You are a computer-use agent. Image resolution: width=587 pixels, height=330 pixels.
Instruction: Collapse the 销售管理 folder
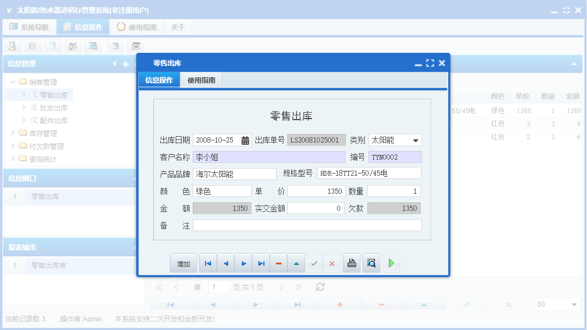[12, 82]
